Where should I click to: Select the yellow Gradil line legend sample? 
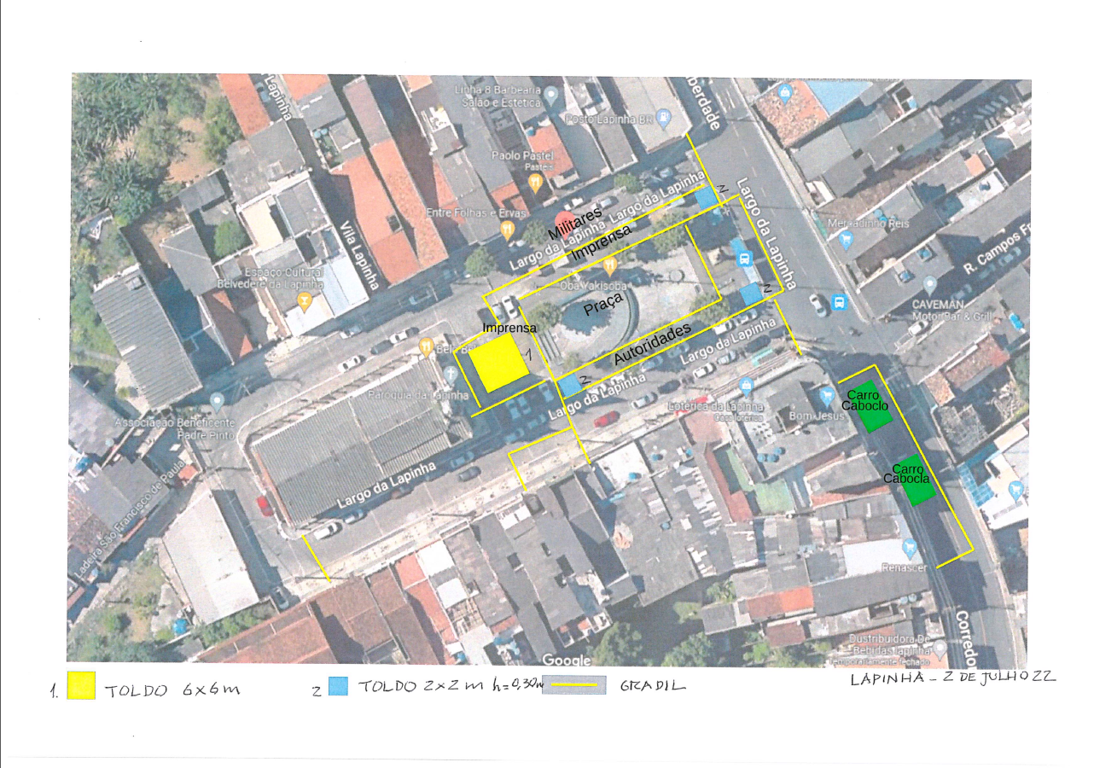[573, 686]
